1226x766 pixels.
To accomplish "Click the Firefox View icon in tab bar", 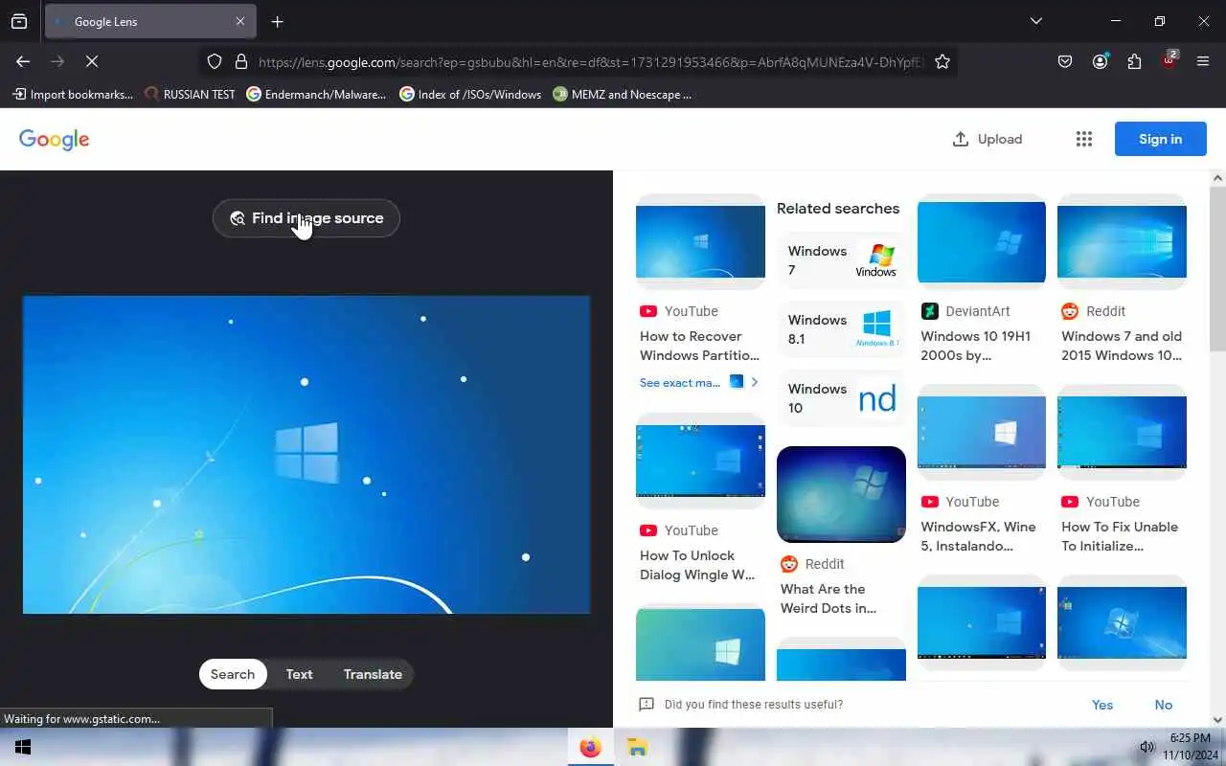I will coord(19,21).
